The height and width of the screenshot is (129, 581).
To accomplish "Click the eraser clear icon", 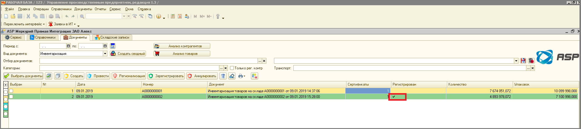I will tap(232, 76).
